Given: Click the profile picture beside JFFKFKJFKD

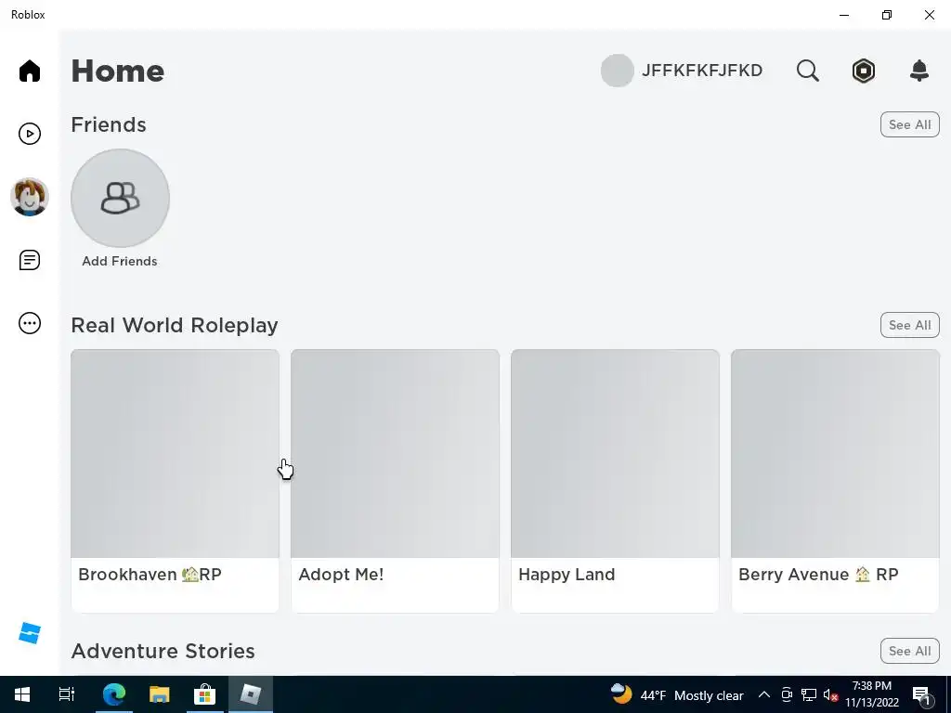Looking at the screenshot, I should point(617,71).
